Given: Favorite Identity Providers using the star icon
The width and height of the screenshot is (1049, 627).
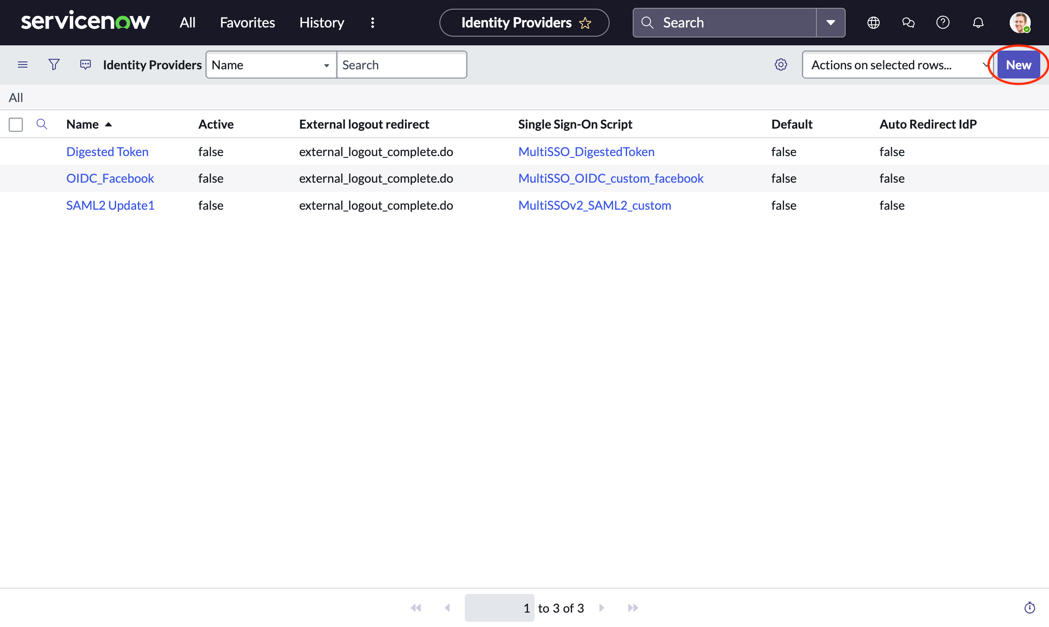Looking at the screenshot, I should point(585,23).
